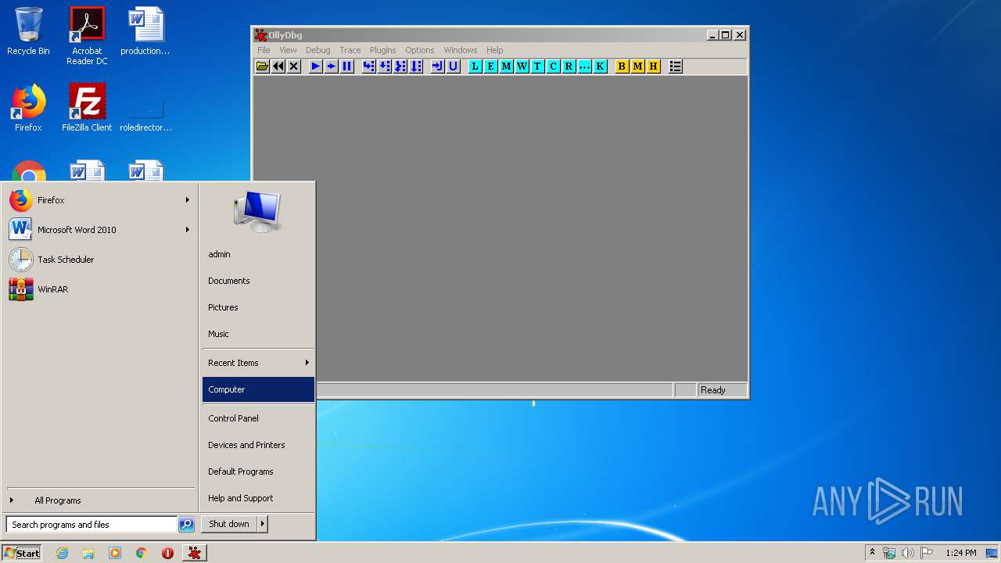
Task: Open the File menu in OllyDbg
Action: (264, 50)
